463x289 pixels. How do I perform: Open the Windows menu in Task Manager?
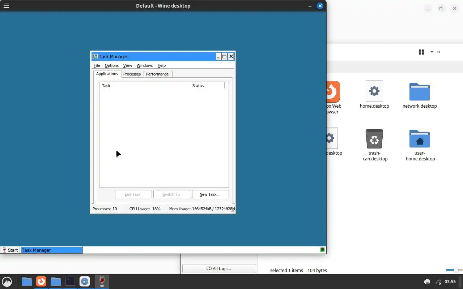click(144, 65)
